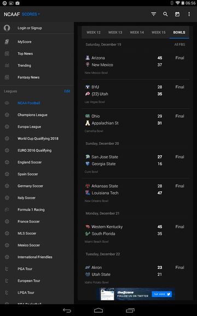This screenshot has height=316, width=197.
Task: Open the filter icon in top bar
Action: [x=154, y=14]
